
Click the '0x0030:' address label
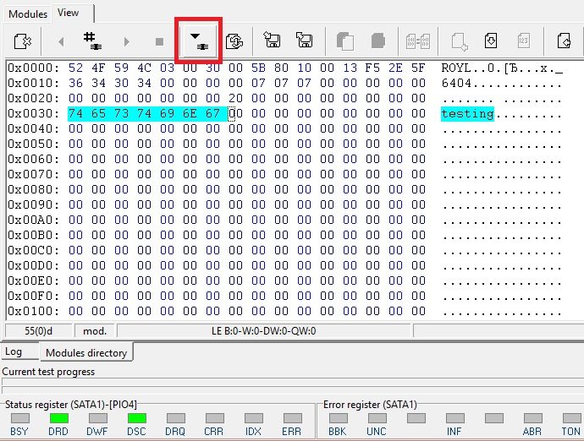[x=34, y=113]
